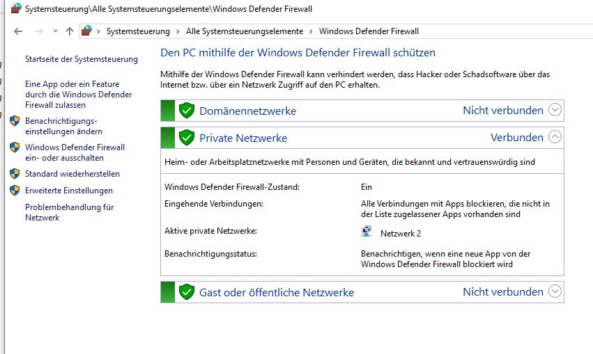The height and width of the screenshot is (354, 593).
Task: Click the shield icon next to Benachrichtigungseinstellungen ändern
Action: pyautogui.click(x=15, y=121)
